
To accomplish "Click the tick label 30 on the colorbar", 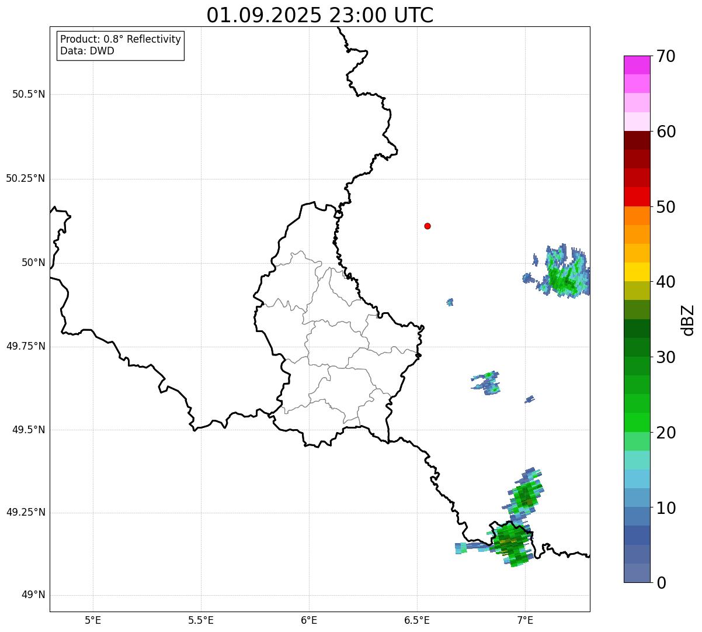I will click(666, 357).
